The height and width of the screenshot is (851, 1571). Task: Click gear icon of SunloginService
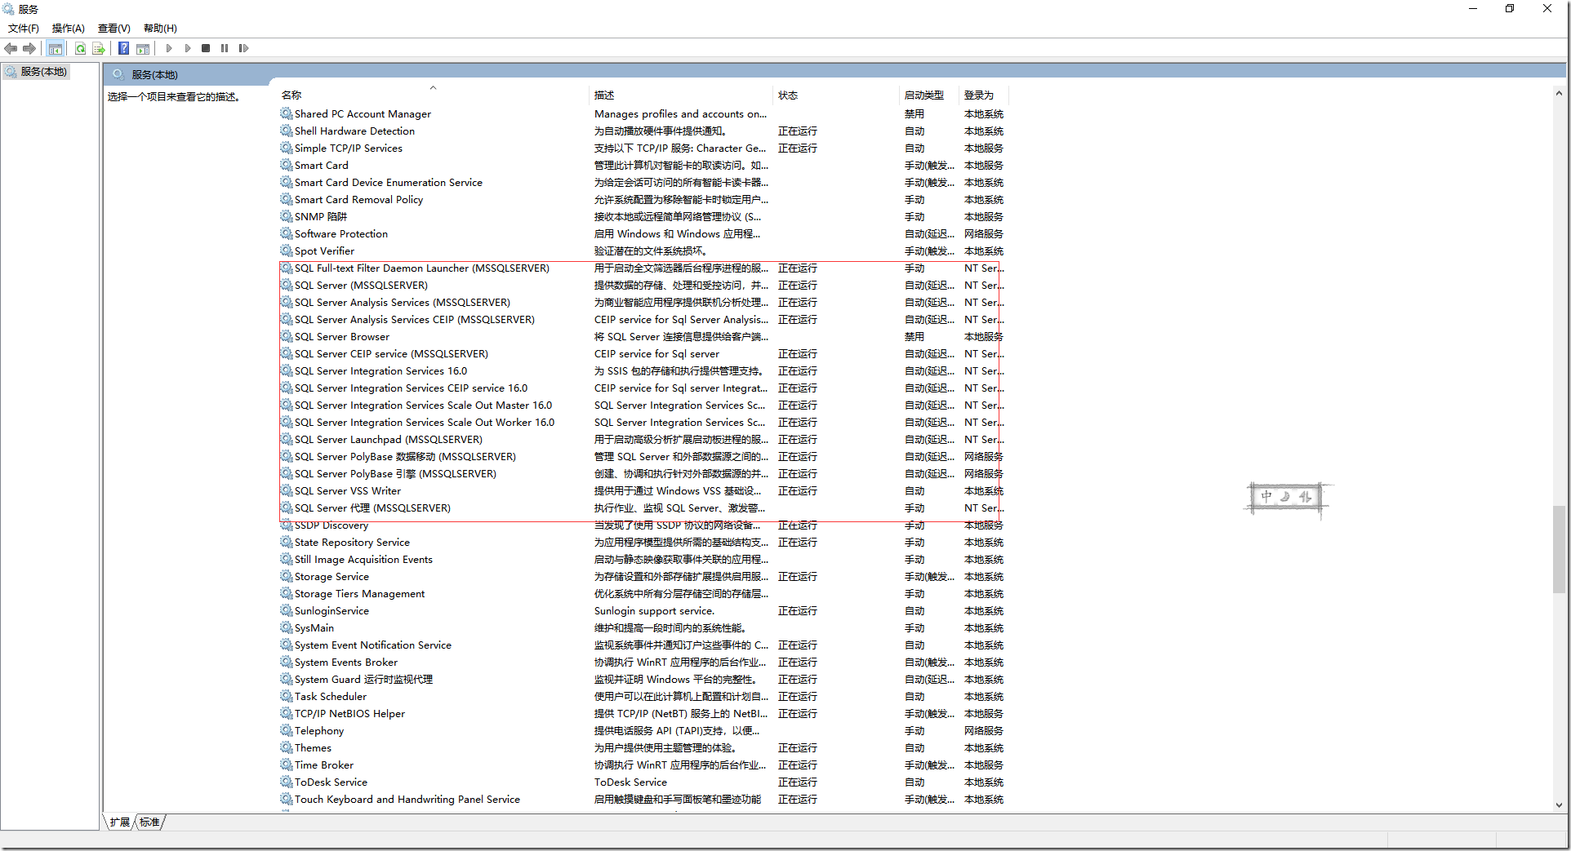coord(287,610)
